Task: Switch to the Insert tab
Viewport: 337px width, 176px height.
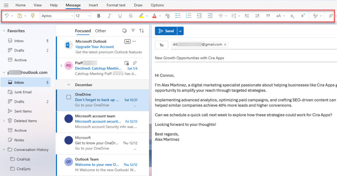Action: click(x=93, y=5)
